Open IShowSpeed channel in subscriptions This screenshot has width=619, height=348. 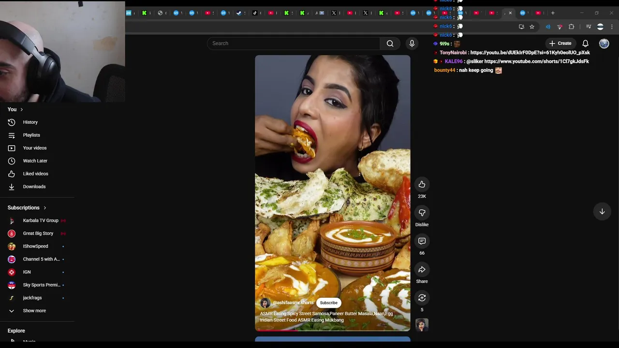(x=36, y=246)
